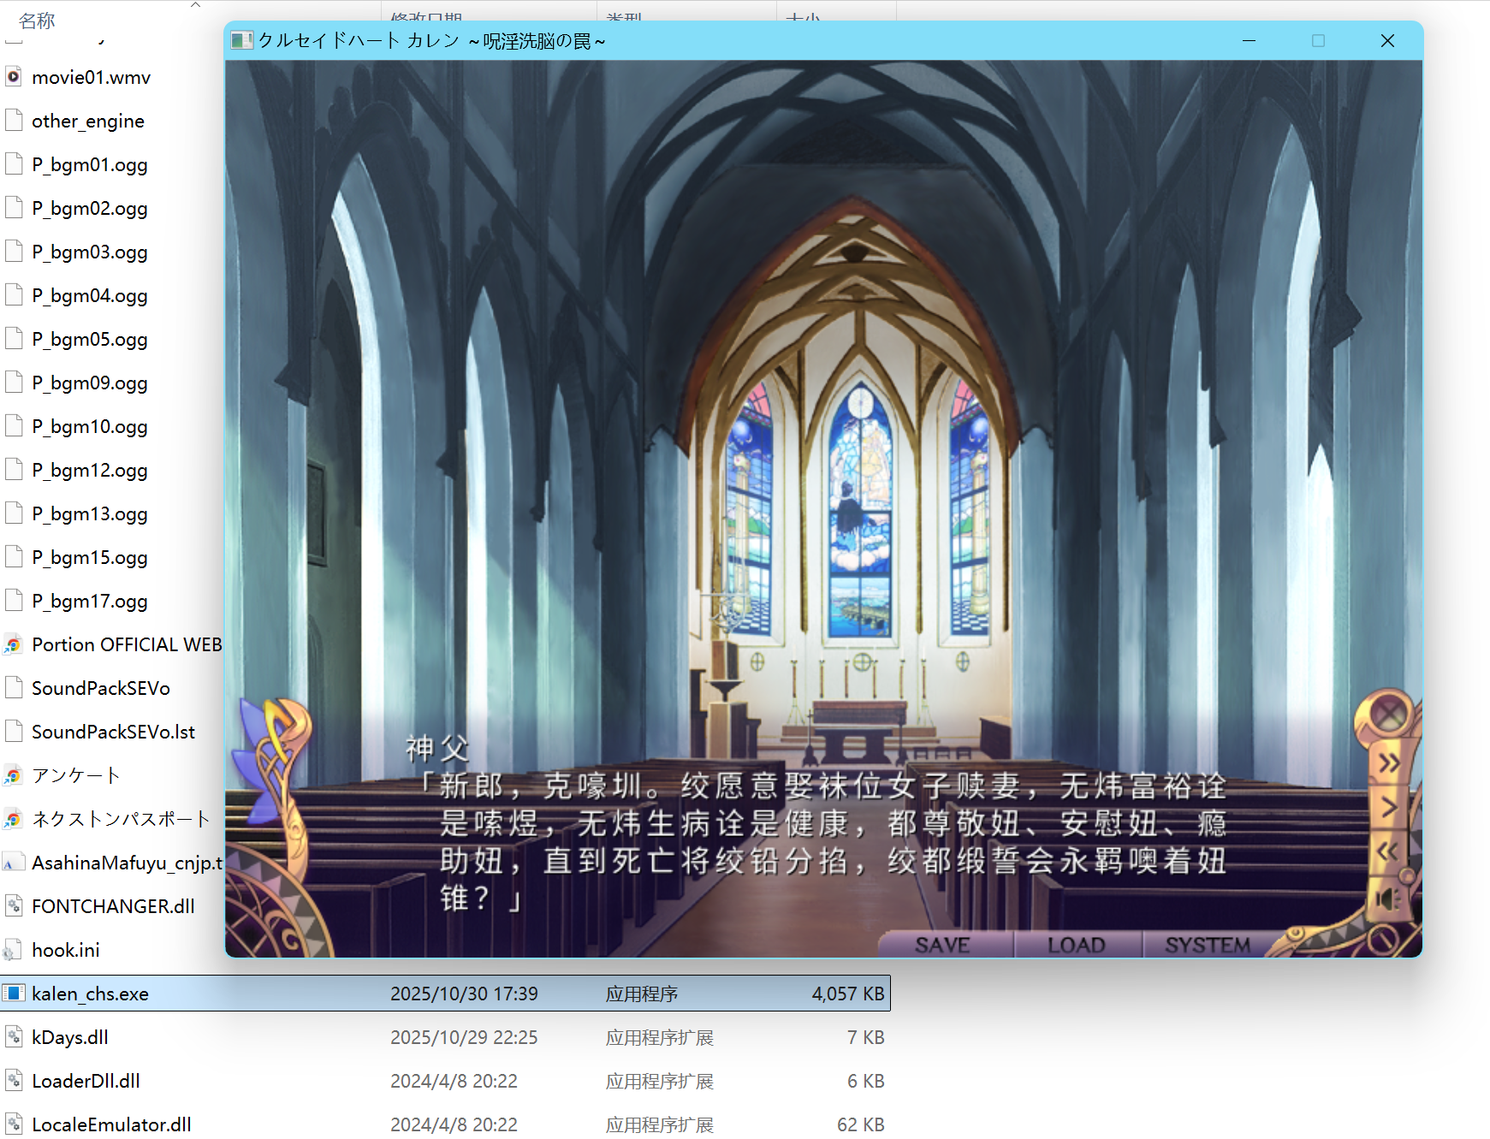Click the single-arrow auto-play icon
The height and width of the screenshot is (1139, 1490).
(x=1388, y=806)
